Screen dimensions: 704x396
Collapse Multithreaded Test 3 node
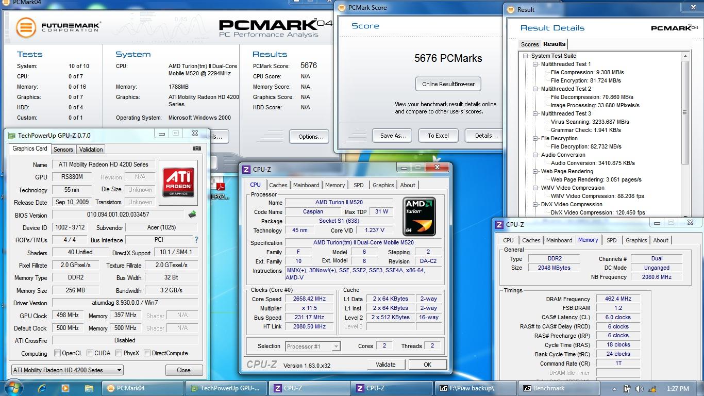(x=535, y=113)
